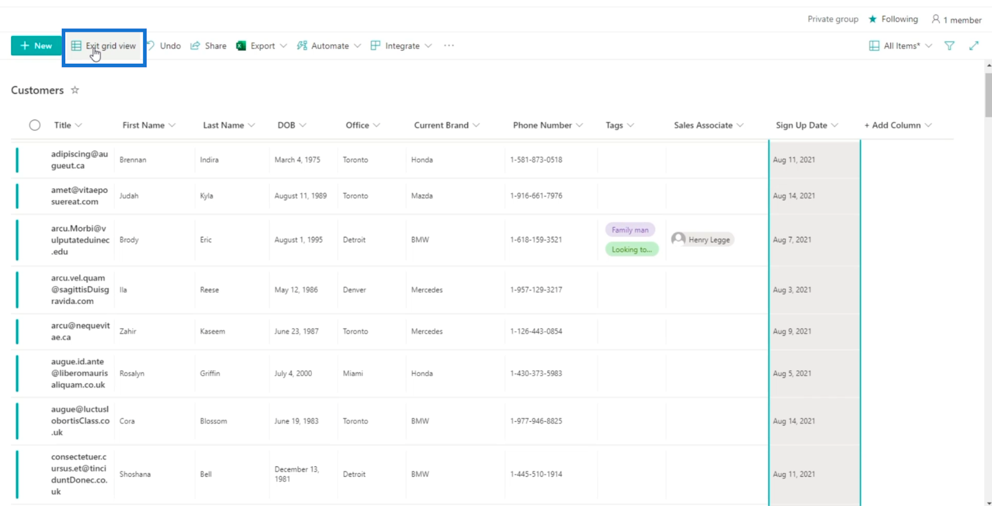The image size is (992, 506).
Task: Click the expand content arrow icon
Action: (974, 46)
